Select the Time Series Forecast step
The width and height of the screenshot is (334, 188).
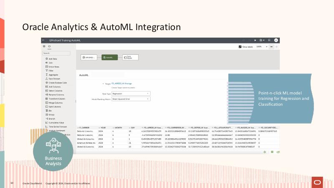coord(56,127)
